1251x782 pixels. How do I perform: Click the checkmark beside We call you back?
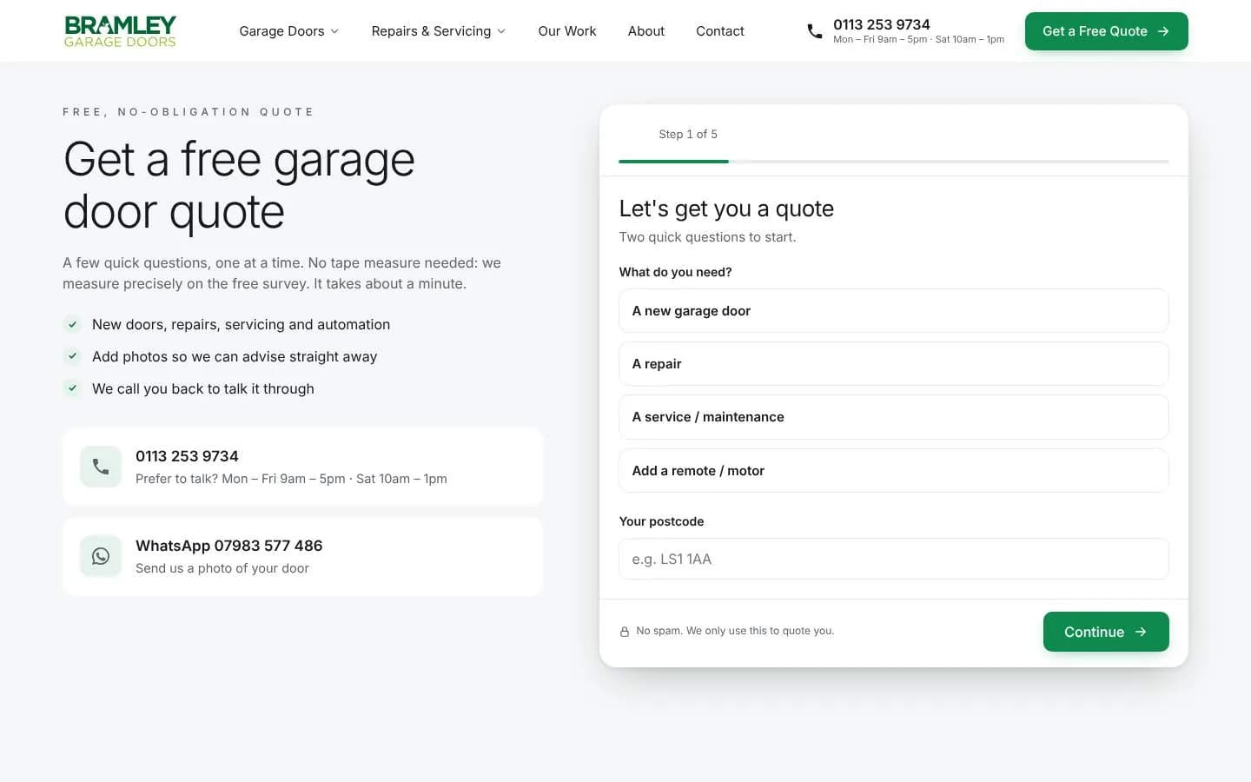click(73, 388)
